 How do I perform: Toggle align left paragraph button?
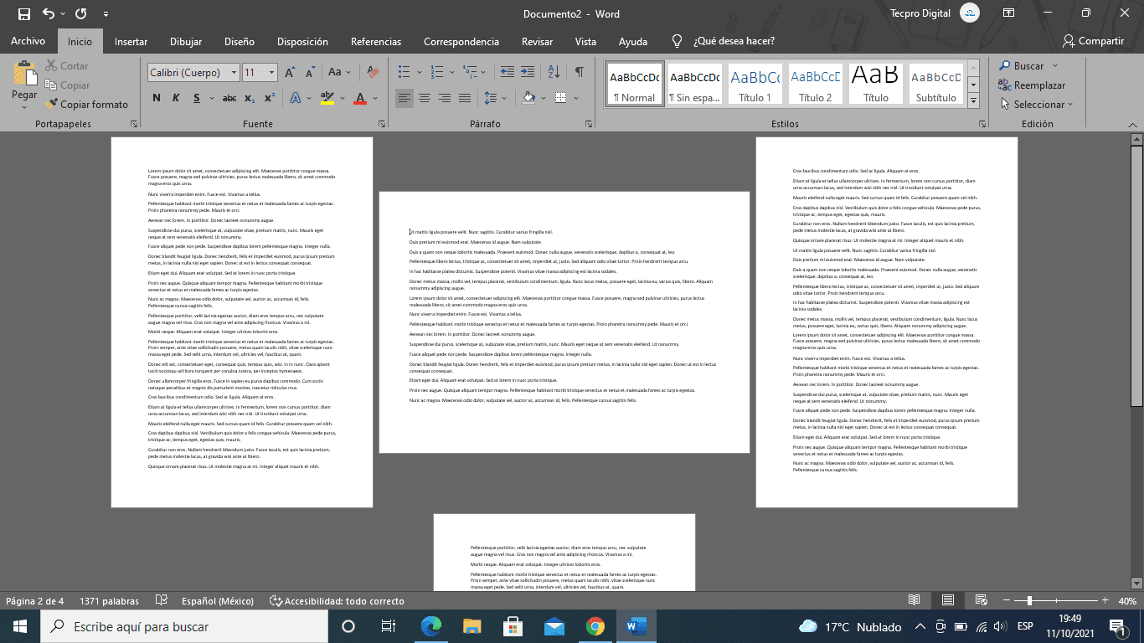pyautogui.click(x=405, y=98)
